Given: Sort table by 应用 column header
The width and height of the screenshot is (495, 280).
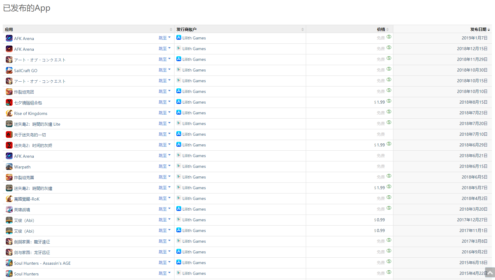Looking at the screenshot, I should pos(9,29).
